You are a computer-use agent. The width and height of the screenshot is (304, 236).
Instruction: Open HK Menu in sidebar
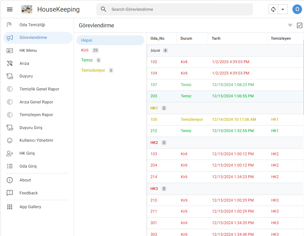click(38, 50)
